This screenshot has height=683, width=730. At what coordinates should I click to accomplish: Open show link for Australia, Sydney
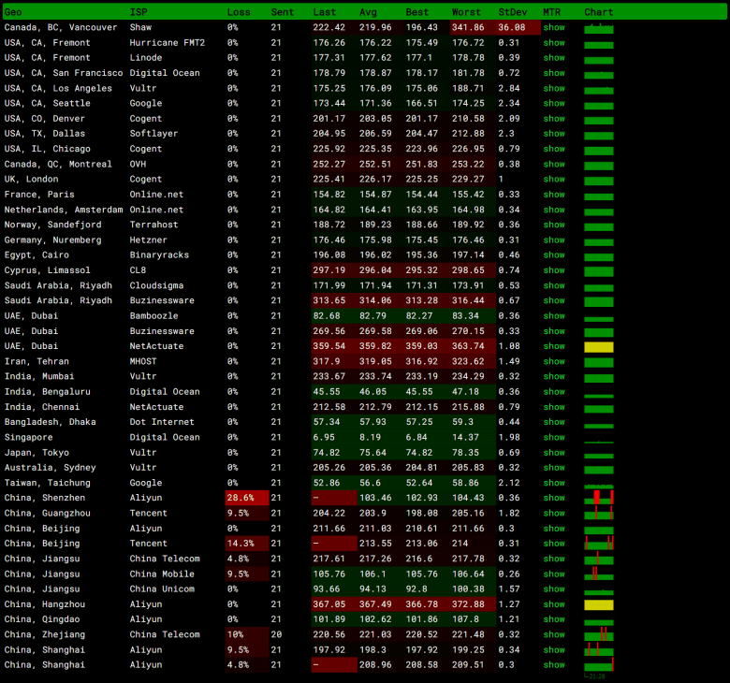[554, 468]
